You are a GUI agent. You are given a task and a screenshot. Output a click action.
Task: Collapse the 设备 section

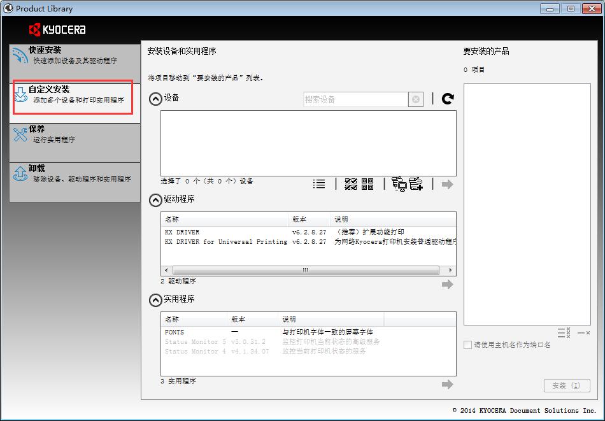(155, 99)
